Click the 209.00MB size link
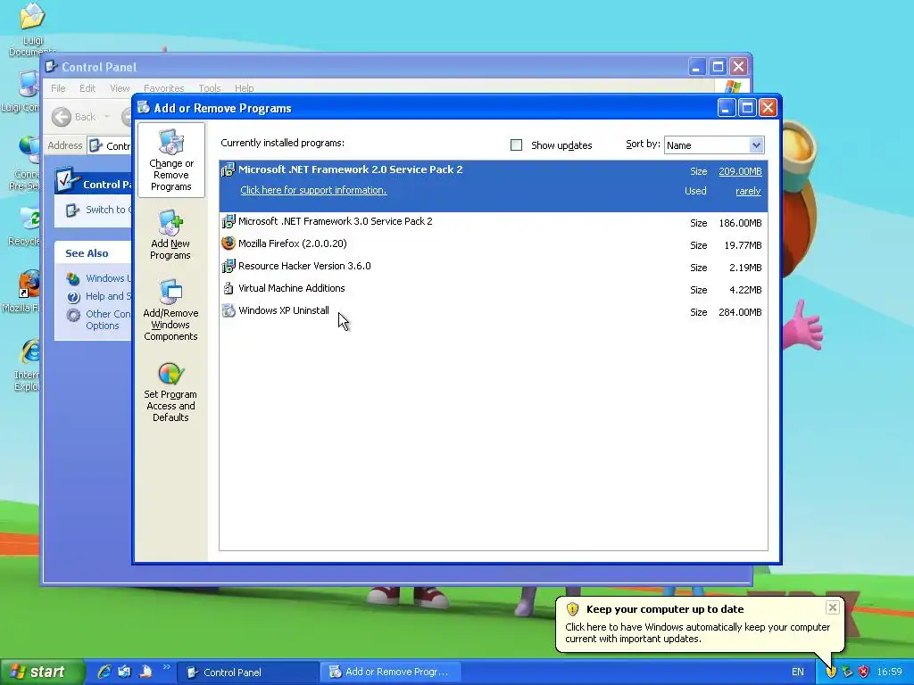The width and height of the screenshot is (914, 685). coord(740,171)
